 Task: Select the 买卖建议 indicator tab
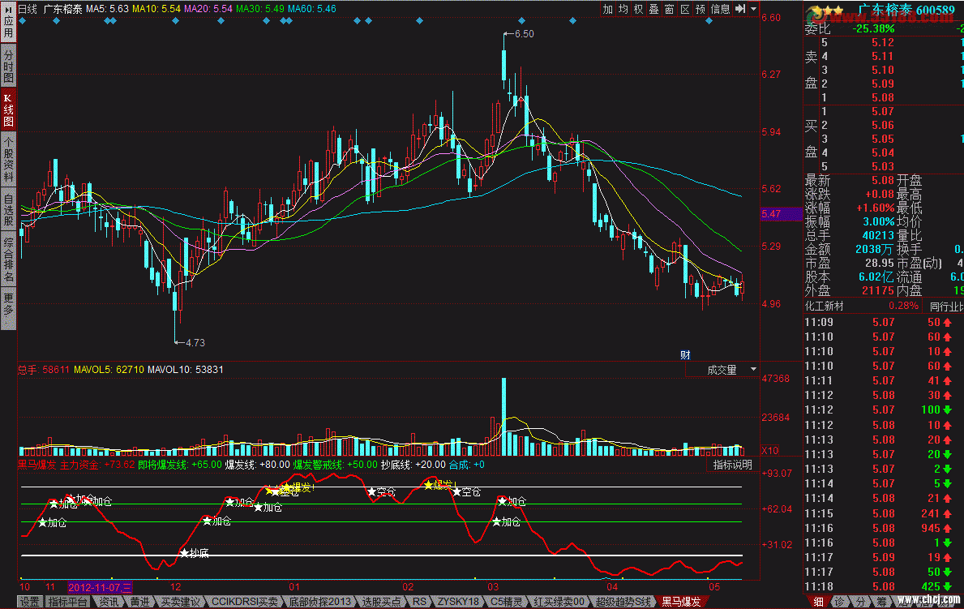click(180, 602)
